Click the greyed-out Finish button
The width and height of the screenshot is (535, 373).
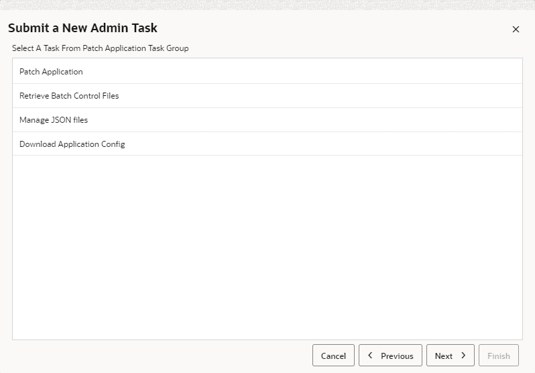point(498,356)
